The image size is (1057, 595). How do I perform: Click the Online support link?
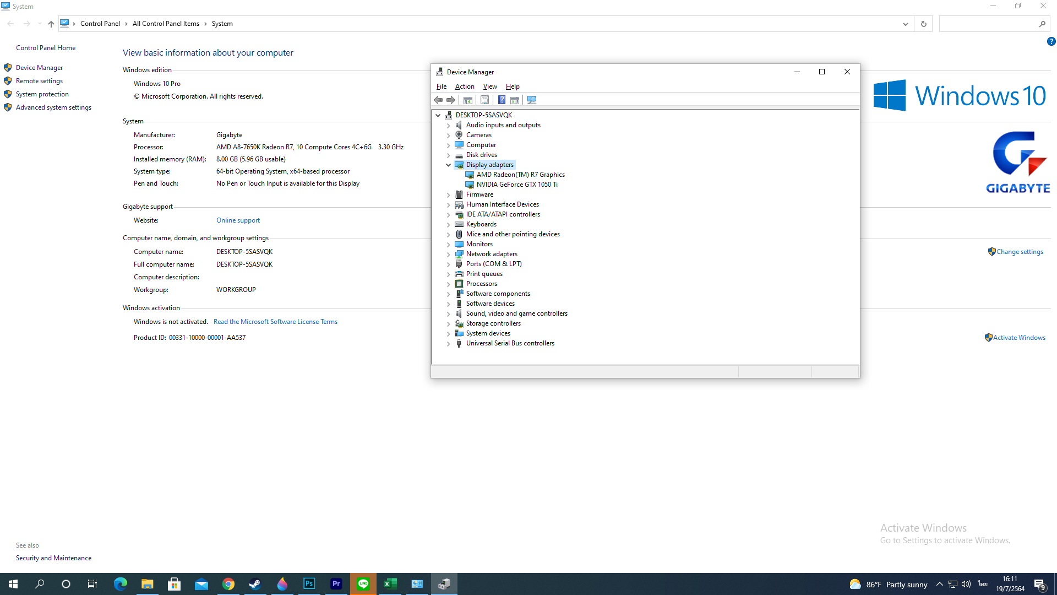click(238, 220)
